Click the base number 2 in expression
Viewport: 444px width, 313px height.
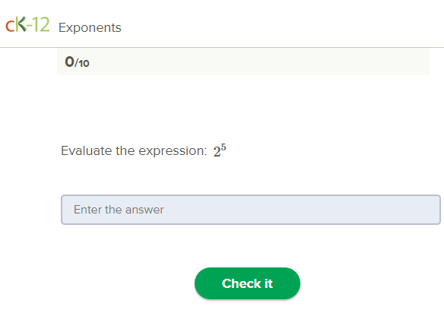point(217,152)
